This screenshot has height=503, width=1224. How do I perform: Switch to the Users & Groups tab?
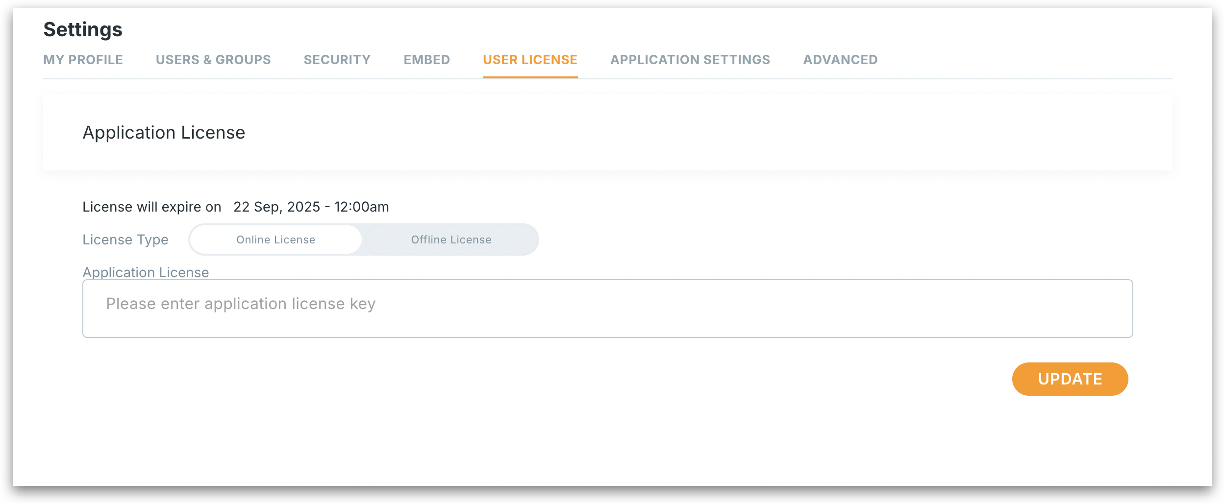[213, 60]
